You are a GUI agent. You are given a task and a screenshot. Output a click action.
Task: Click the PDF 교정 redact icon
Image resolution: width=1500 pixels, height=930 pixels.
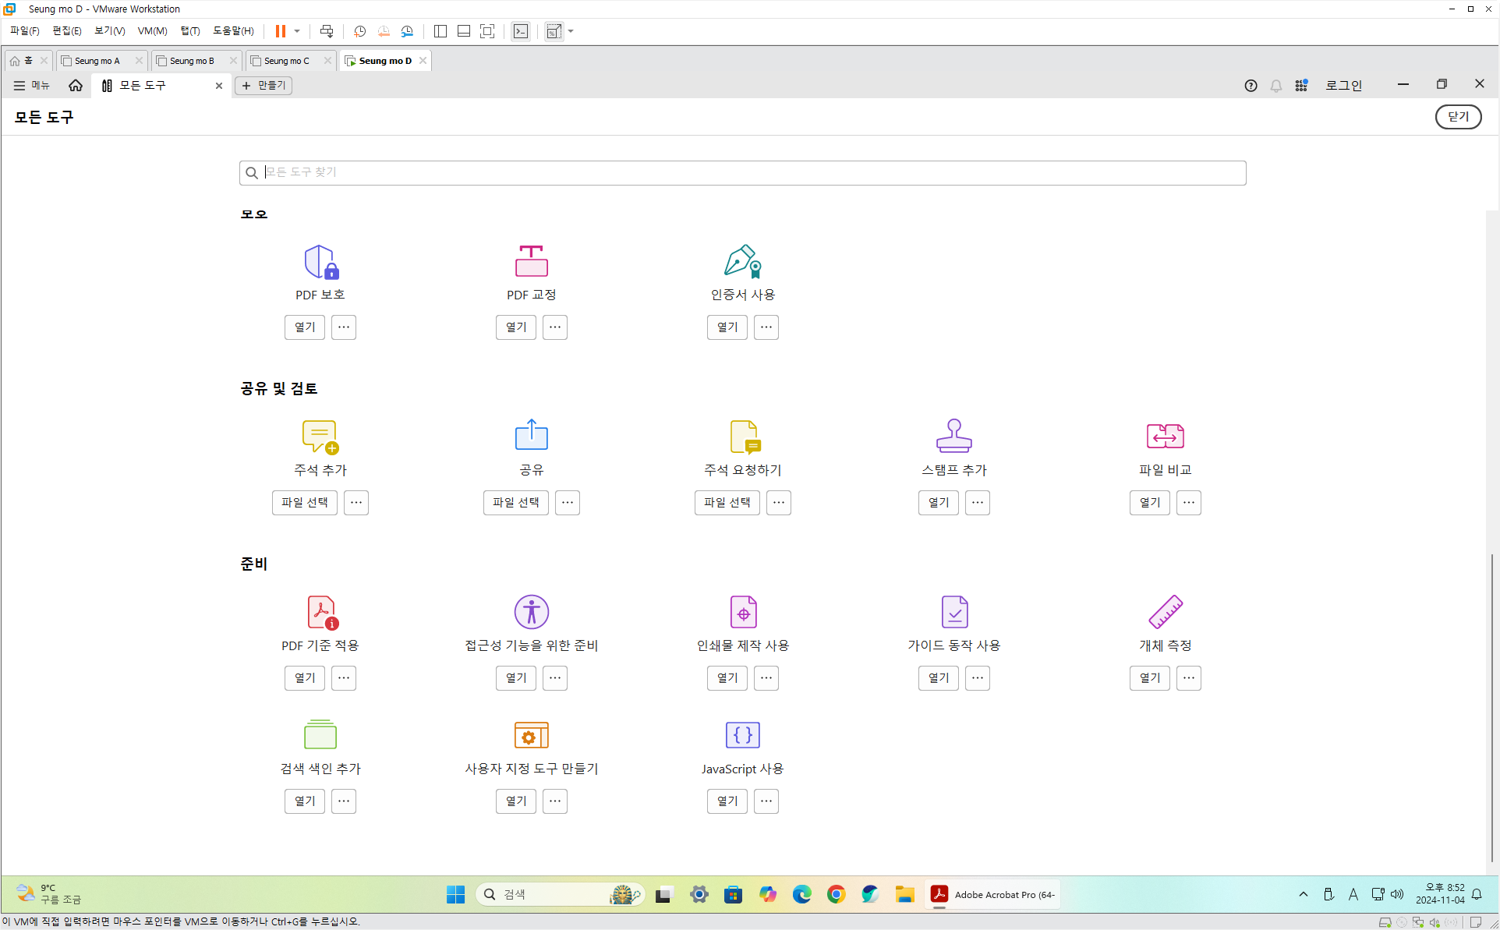click(x=531, y=262)
